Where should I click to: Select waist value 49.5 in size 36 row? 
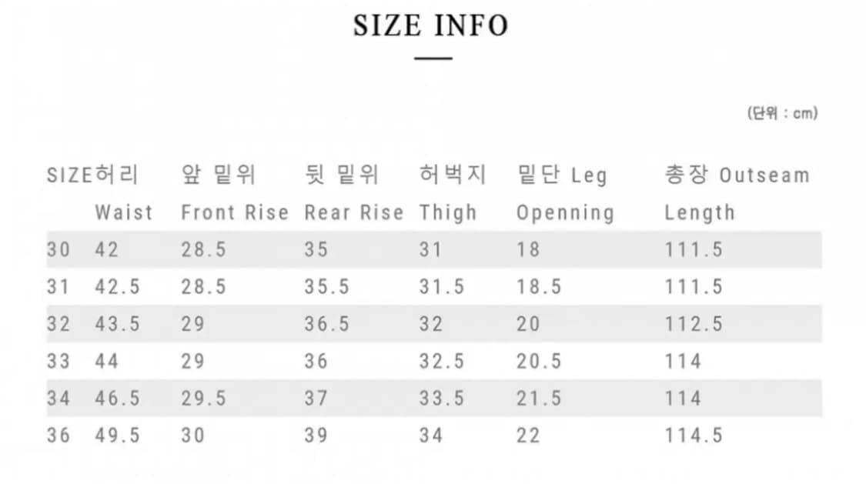(x=118, y=436)
